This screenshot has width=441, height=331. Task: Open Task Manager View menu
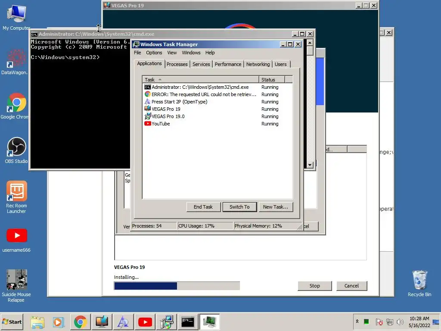172,53
